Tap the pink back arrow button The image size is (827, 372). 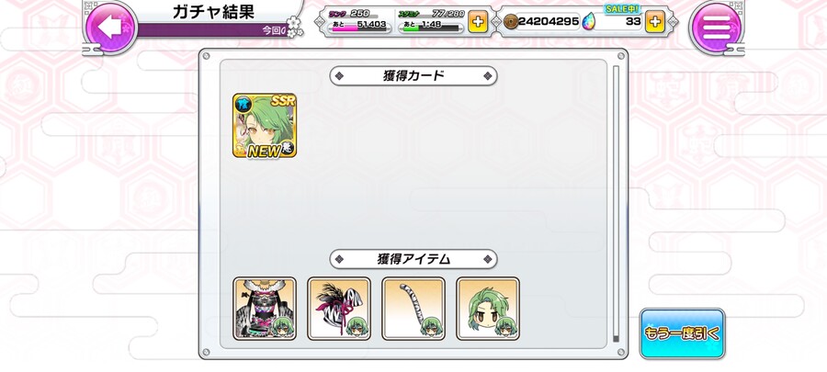[111, 27]
